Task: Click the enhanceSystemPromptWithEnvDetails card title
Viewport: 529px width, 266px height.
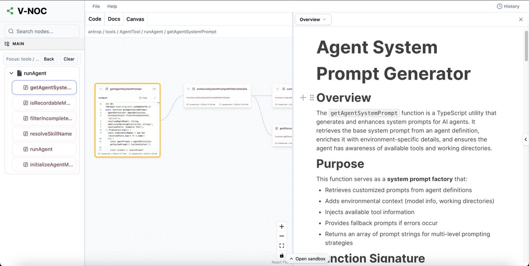Action: 222,89
